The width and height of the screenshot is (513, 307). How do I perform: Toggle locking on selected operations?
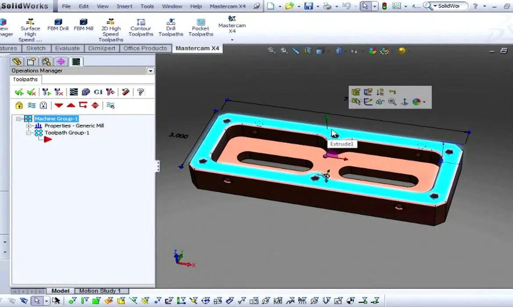point(19,105)
